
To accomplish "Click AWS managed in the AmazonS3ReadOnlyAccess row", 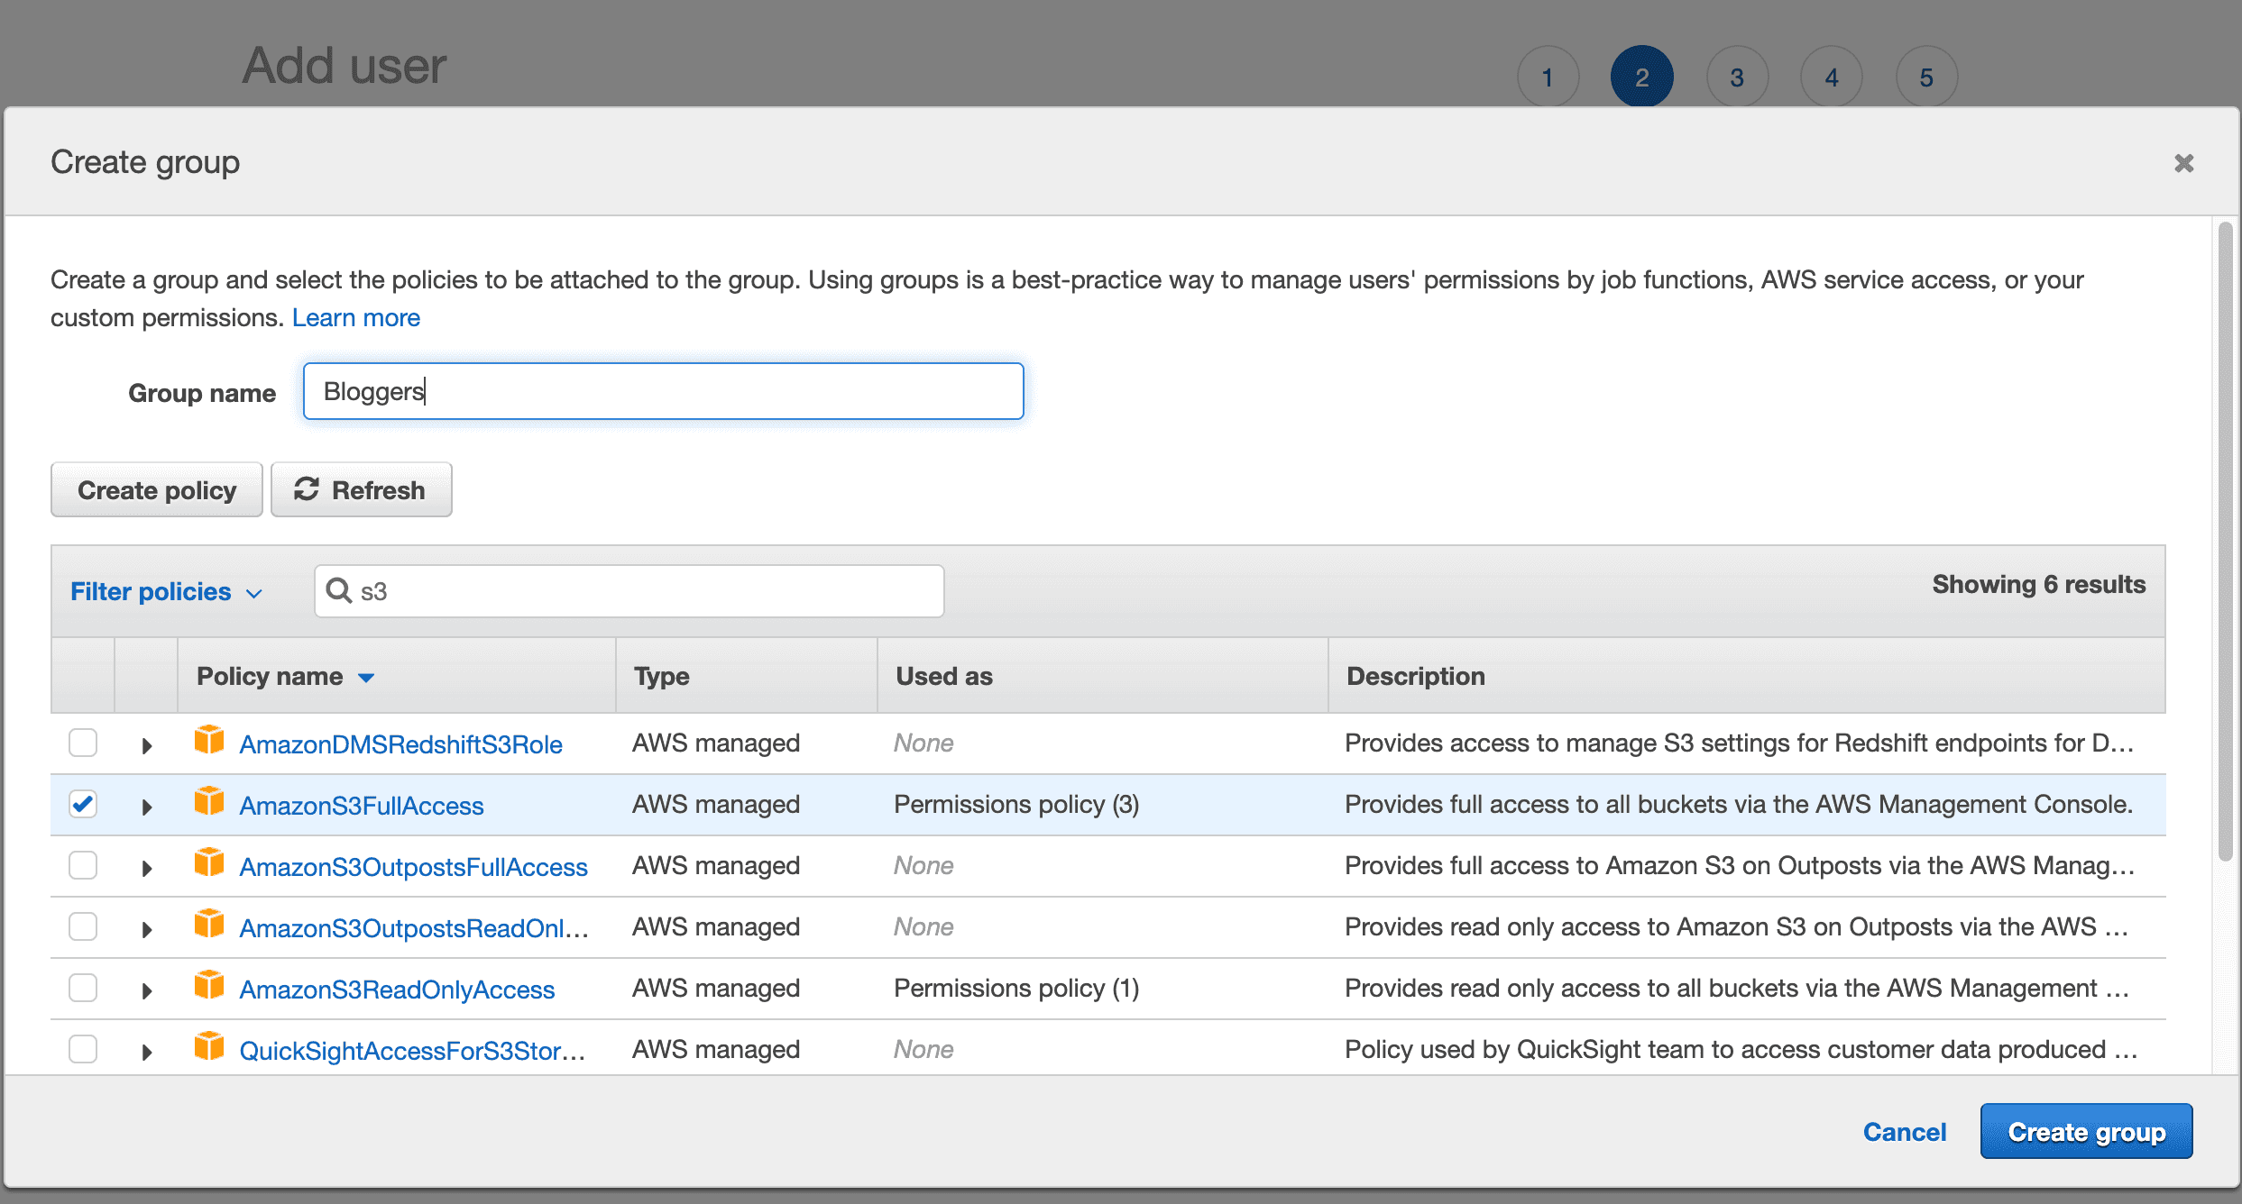I will coord(716,988).
